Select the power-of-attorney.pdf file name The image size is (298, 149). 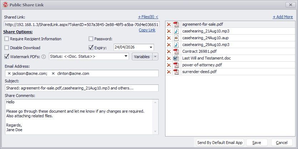[202, 65]
